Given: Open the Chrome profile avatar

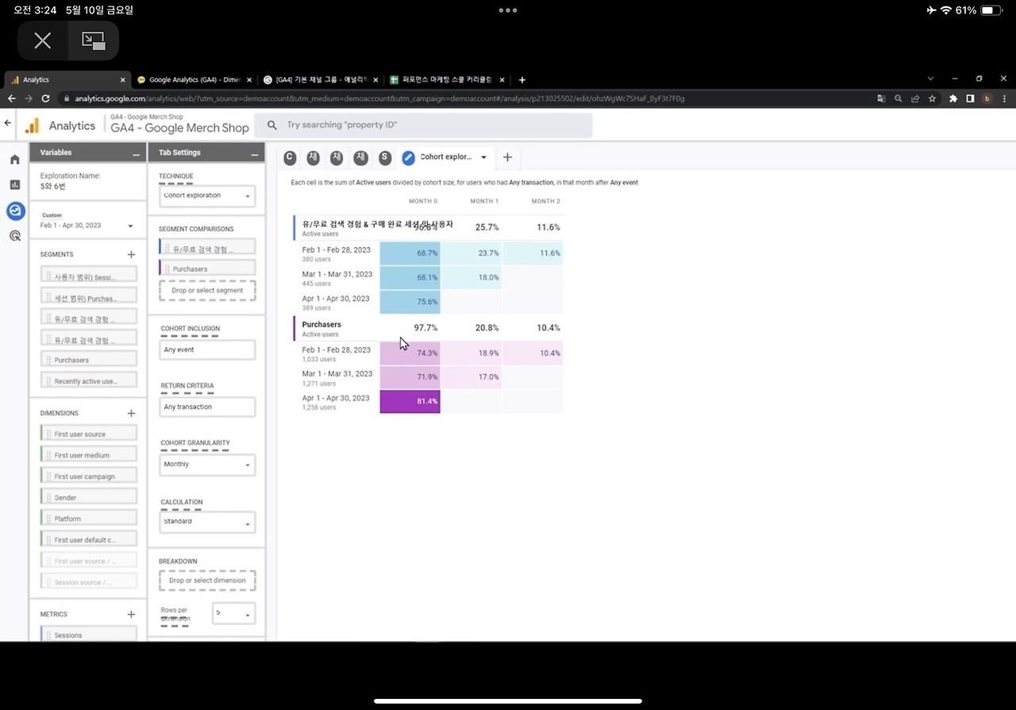Looking at the screenshot, I should point(987,98).
